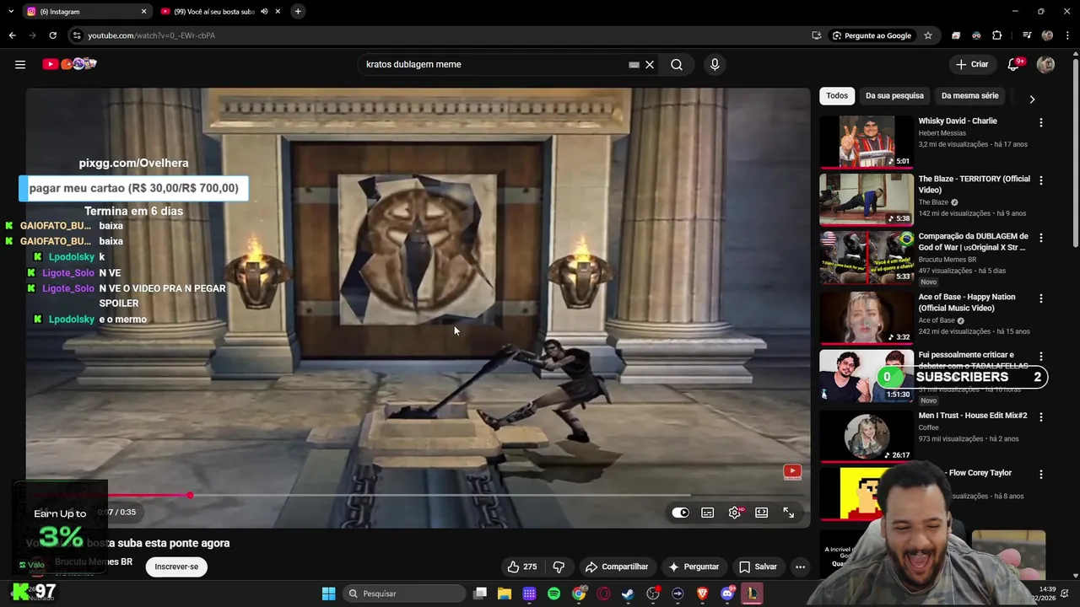Click the Compartilhar share button
Screen dimensions: 1080x607
coord(617,567)
